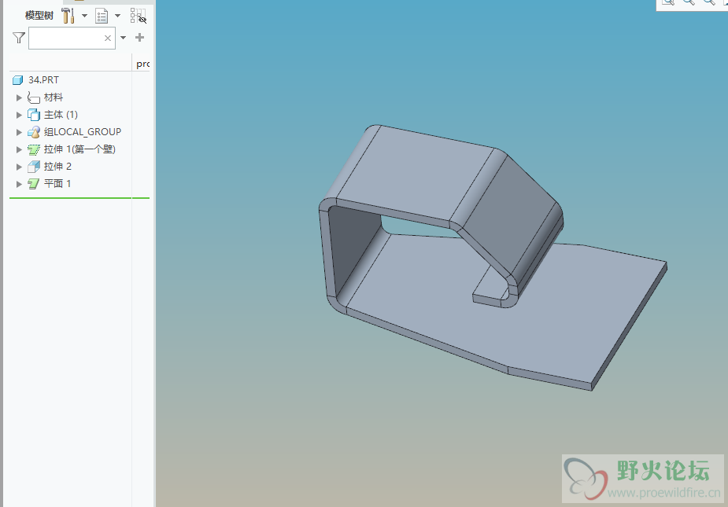This screenshot has height=507, width=728.
Task: Click the 主体 body icon
Action: tap(33, 115)
